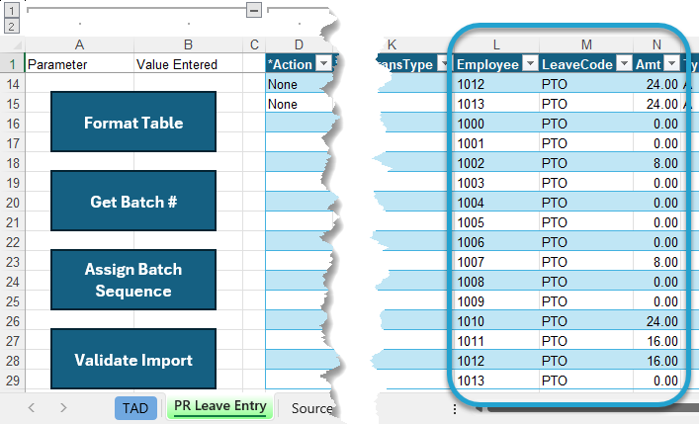
Task: Select row 29 header
Action: click(13, 381)
